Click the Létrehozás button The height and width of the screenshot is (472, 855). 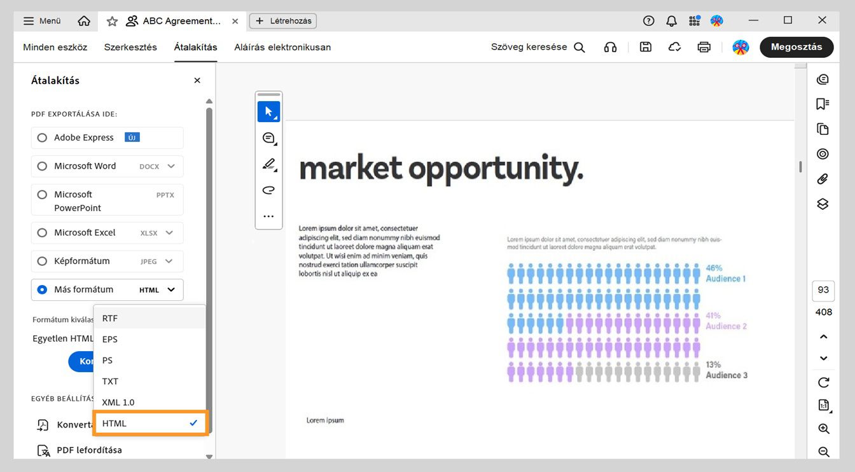pos(282,20)
